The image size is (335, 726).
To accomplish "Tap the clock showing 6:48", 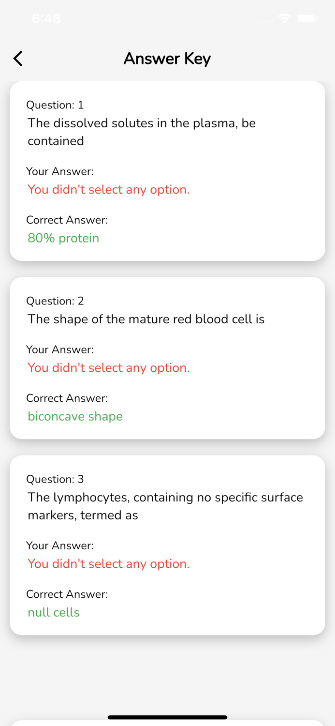I will pos(46,18).
